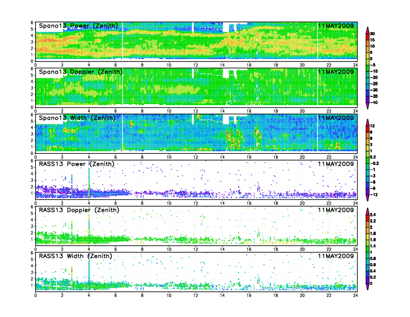Click the -15 colorbar label
This screenshot has width=410, height=317.
[374, 71]
